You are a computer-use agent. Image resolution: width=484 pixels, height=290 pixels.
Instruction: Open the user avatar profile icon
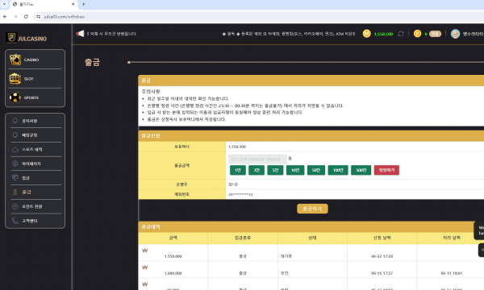coord(455,34)
